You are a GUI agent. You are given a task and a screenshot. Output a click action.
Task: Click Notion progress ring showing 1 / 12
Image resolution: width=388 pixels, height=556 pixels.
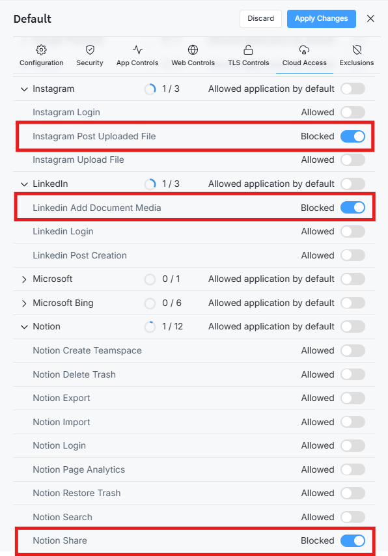pos(150,327)
